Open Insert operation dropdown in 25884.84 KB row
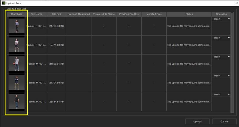 (221, 95)
